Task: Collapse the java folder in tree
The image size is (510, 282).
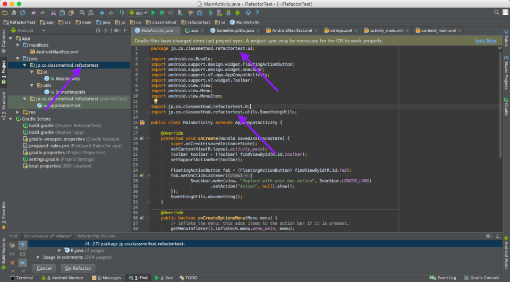Action: click(x=18, y=59)
